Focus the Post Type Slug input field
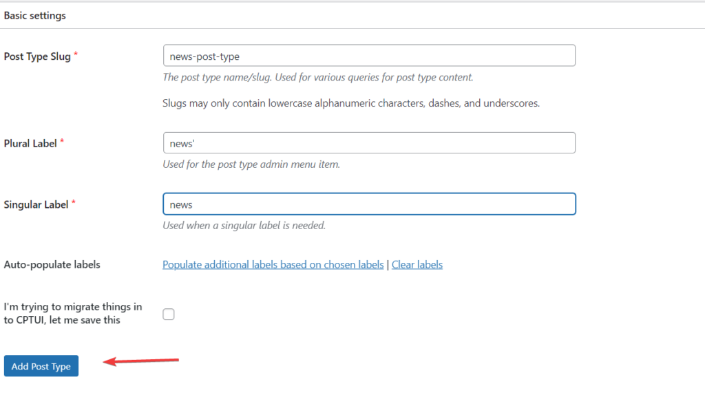The height and width of the screenshot is (395, 705). (x=368, y=56)
